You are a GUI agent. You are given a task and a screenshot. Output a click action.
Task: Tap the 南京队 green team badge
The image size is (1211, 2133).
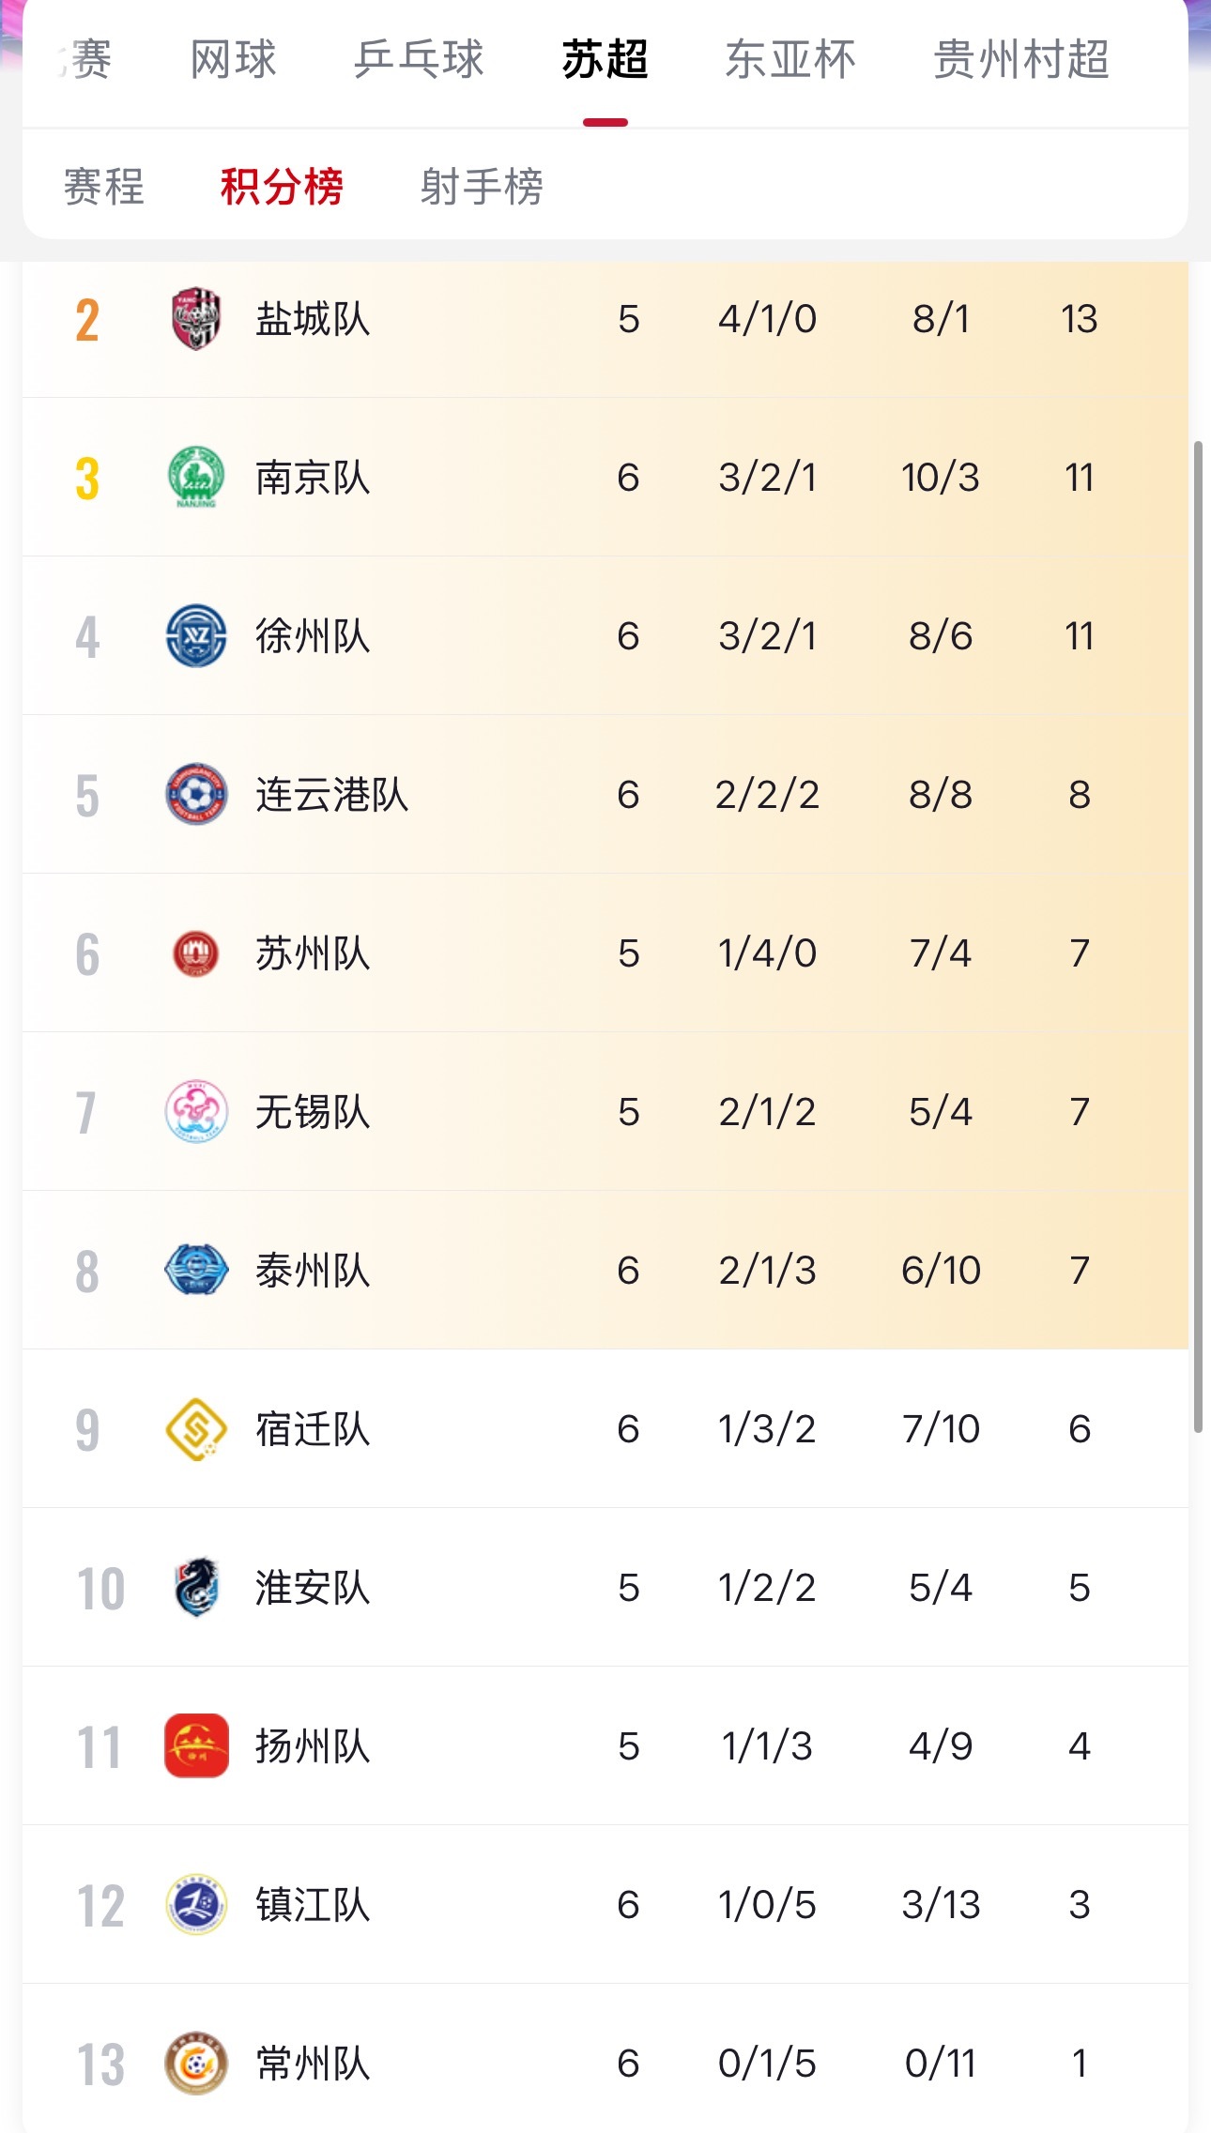pos(196,478)
